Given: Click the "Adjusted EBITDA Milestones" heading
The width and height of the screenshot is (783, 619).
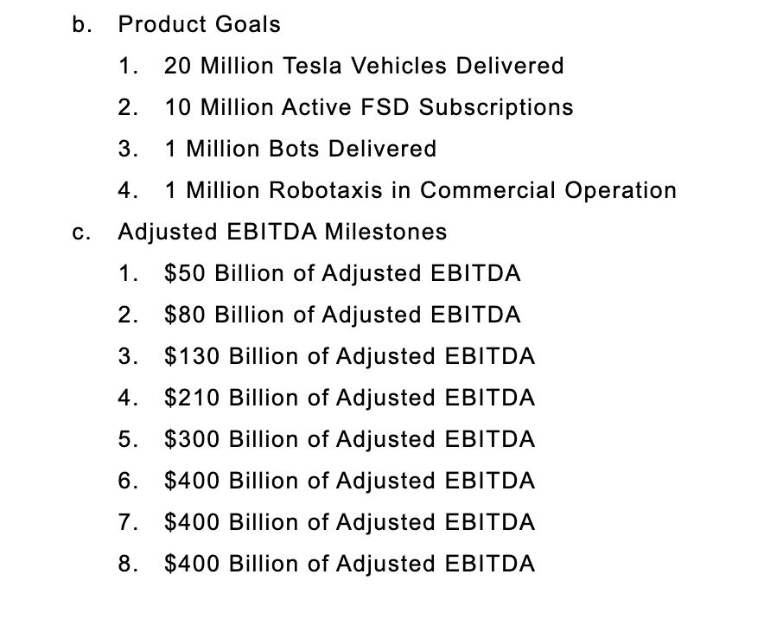Looking at the screenshot, I should click(x=283, y=232).
